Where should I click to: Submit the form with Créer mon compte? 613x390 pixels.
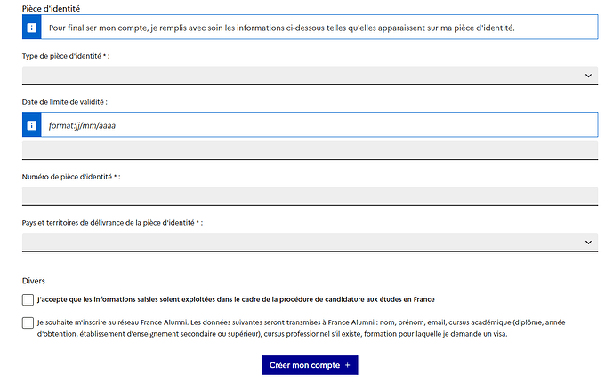coord(310,365)
